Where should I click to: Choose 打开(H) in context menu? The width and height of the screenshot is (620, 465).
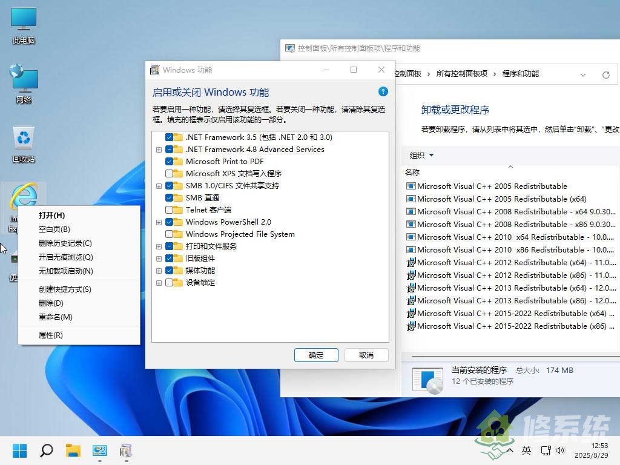pyautogui.click(x=79, y=215)
